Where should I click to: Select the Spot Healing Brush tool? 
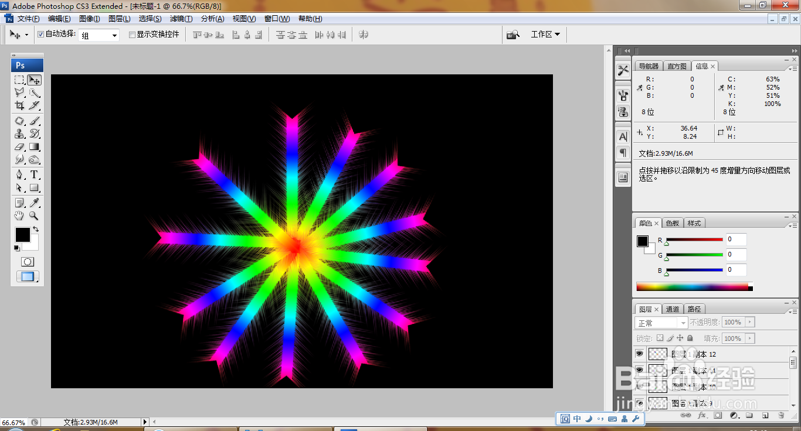coord(20,121)
